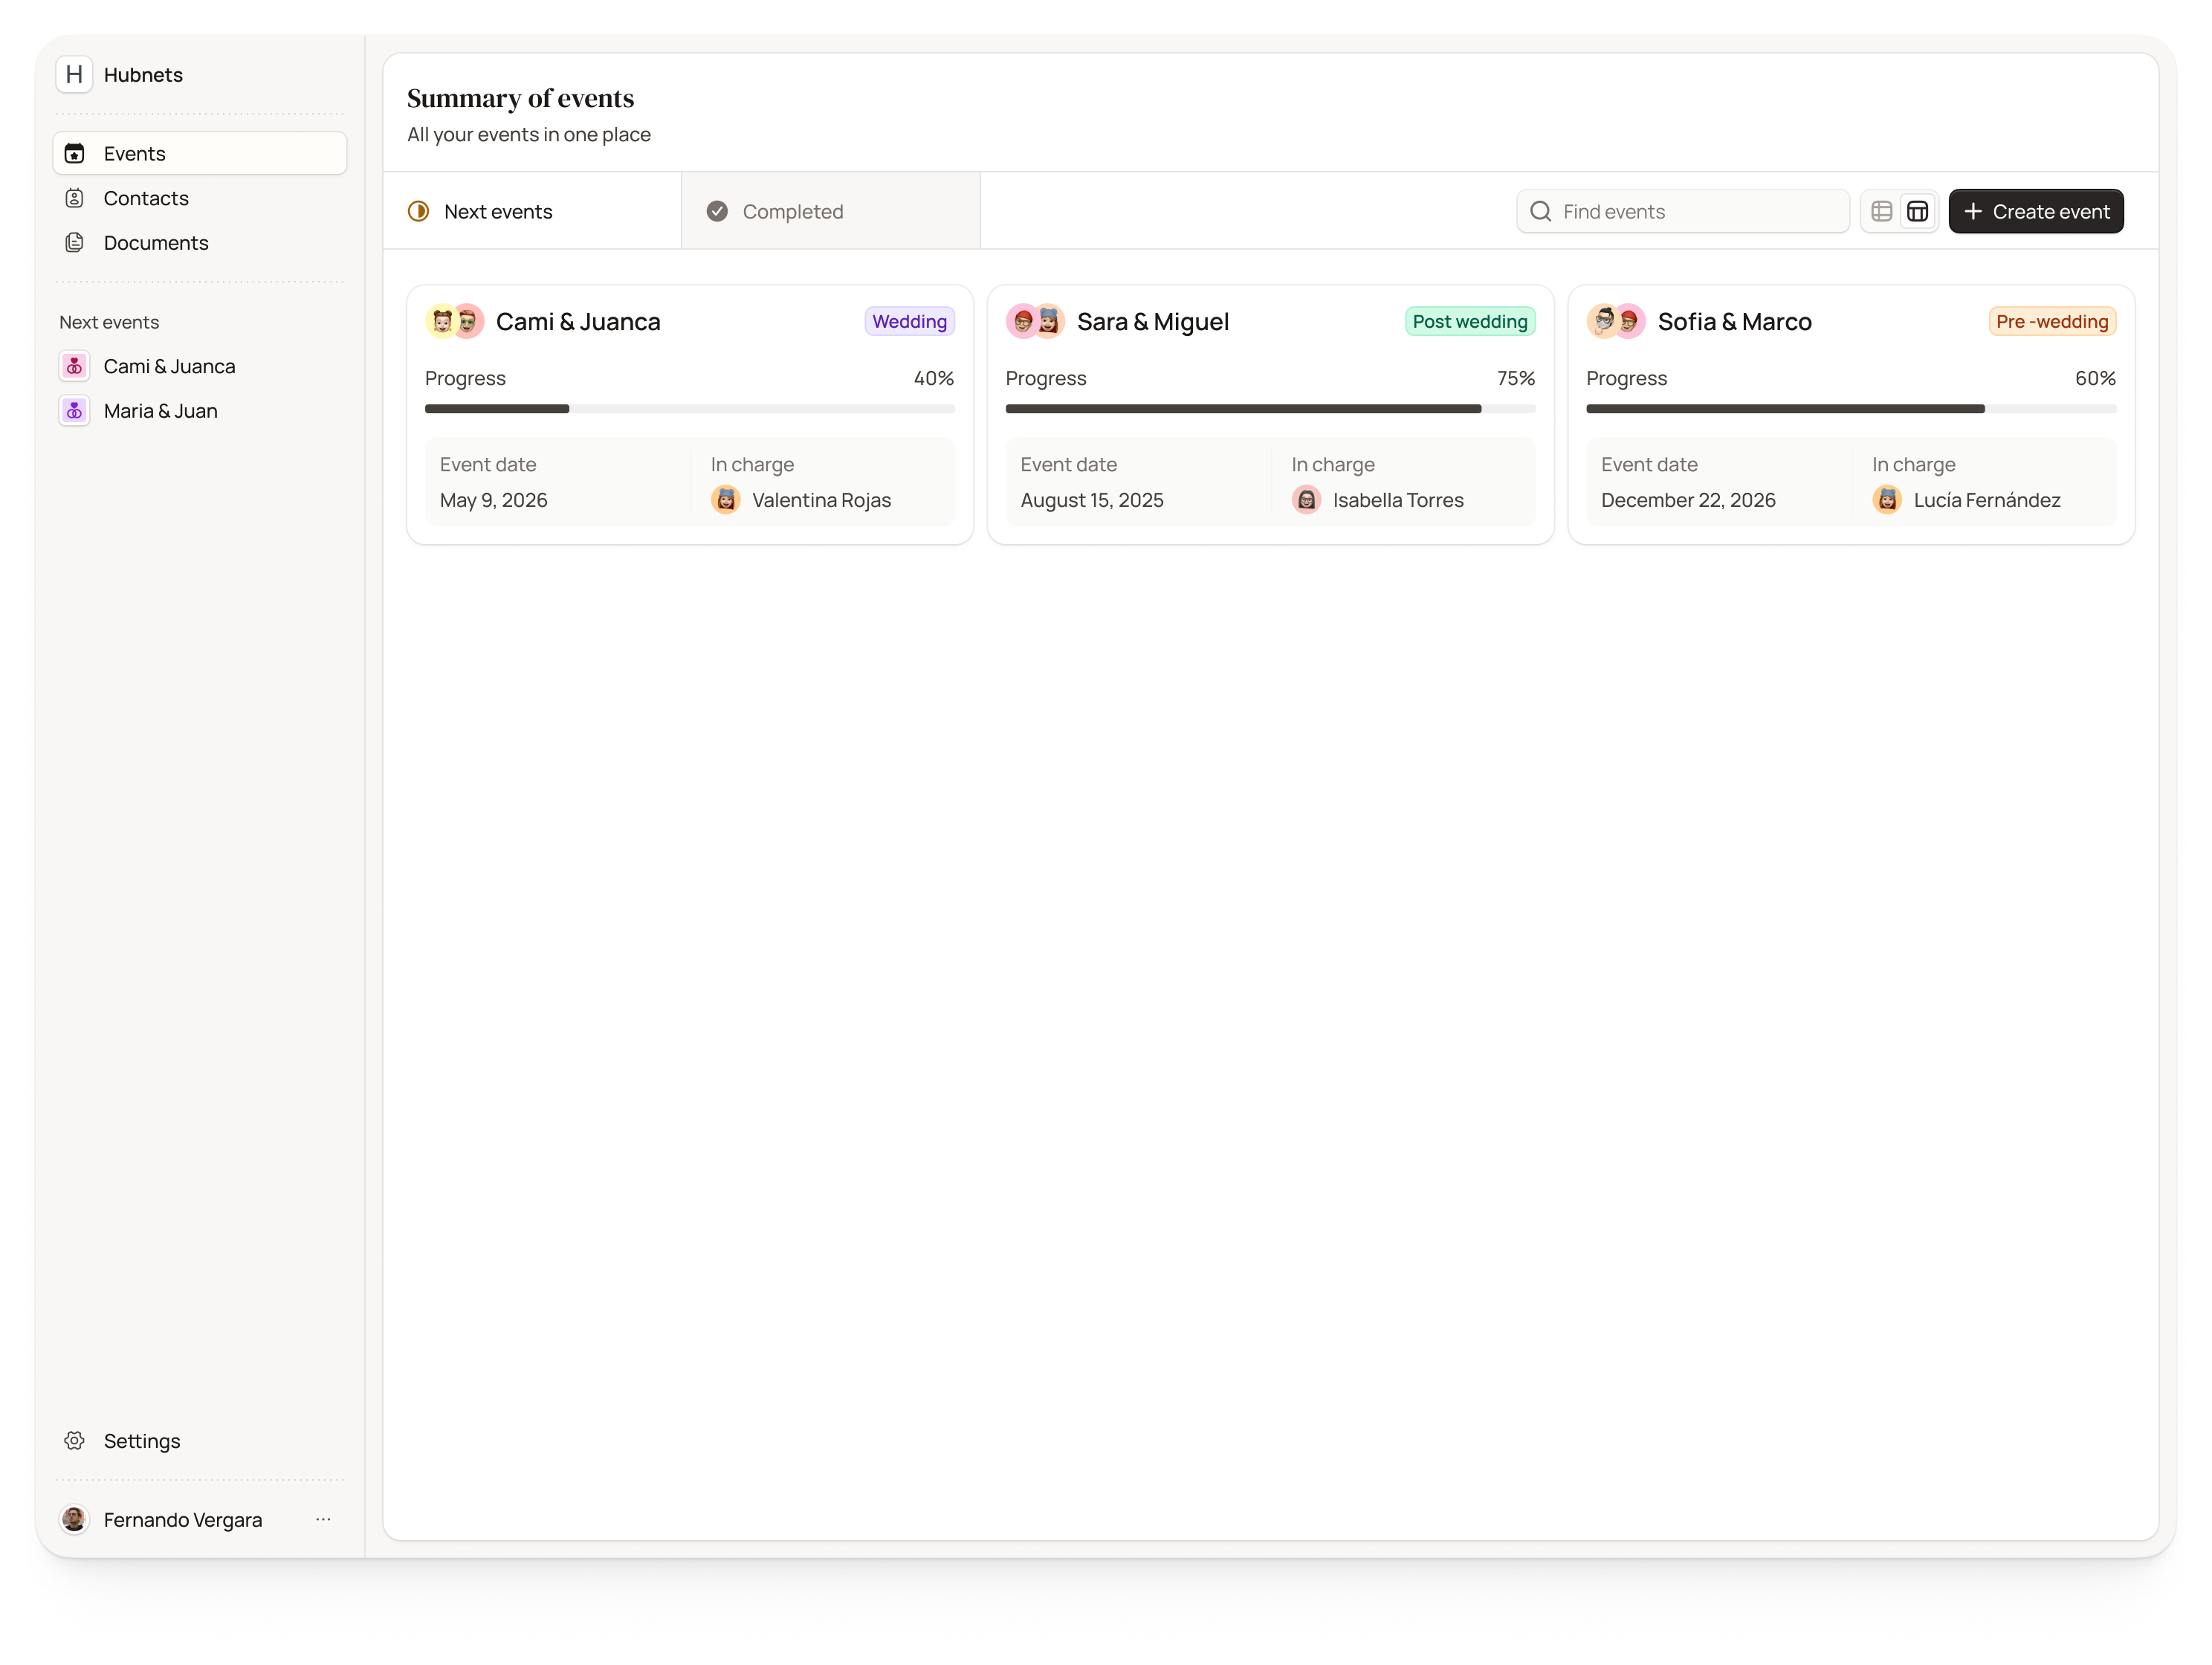This screenshot has height=1665, width=2212.
Task: Open the Next events tab
Action: pyautogui.click(x=532, y=211)
